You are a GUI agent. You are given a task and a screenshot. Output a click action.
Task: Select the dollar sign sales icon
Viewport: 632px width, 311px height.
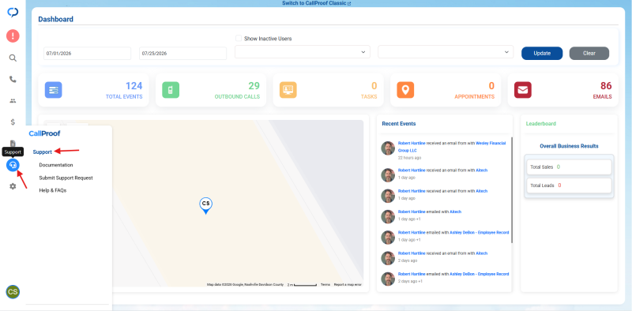click(13, 122)
